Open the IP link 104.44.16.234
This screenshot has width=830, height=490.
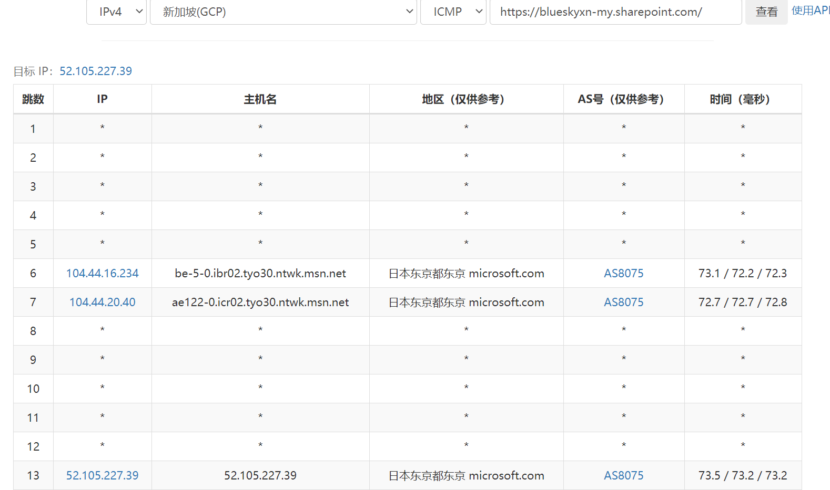[x=103, y=273]
